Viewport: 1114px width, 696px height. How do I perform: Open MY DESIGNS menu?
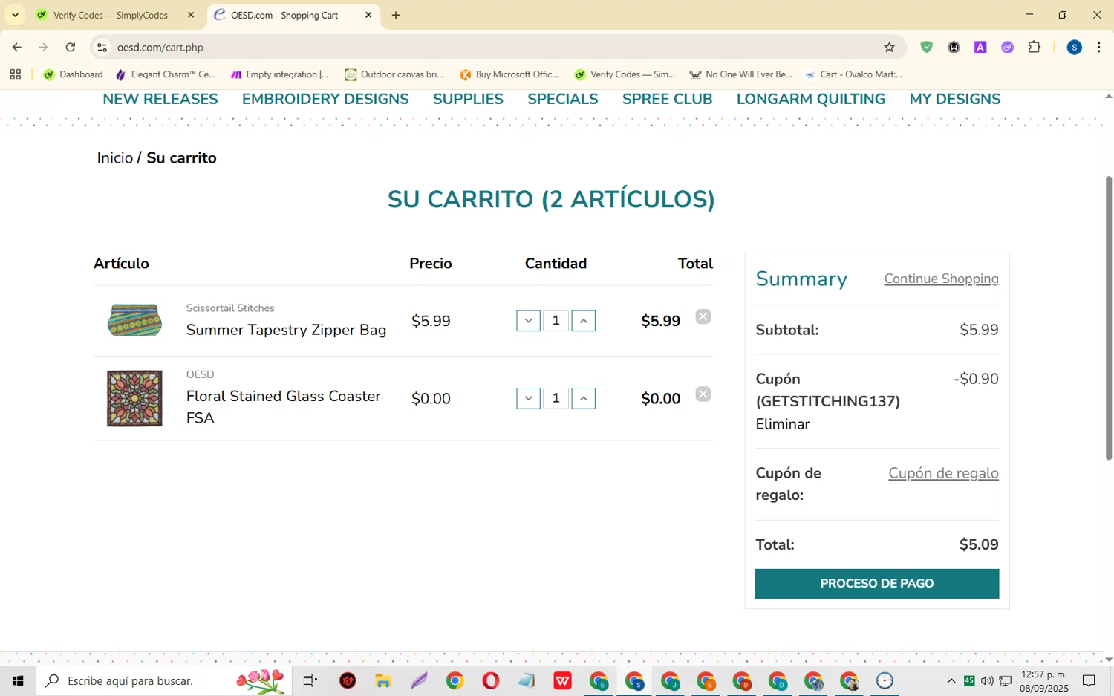(x=955, y=99)
